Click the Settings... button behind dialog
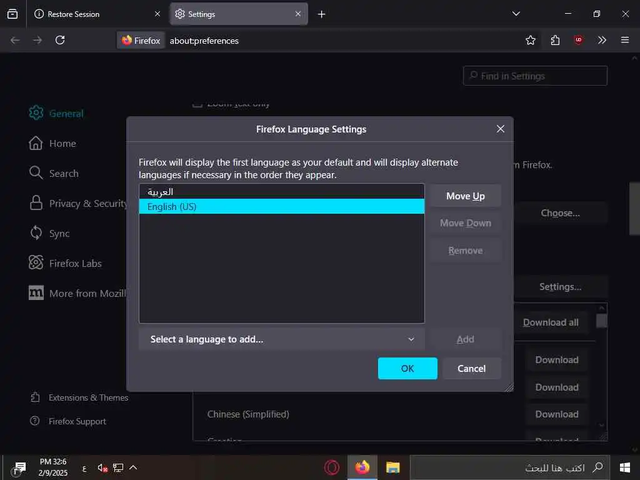Screen dimensions: 640x480 (x=561, y=286)
